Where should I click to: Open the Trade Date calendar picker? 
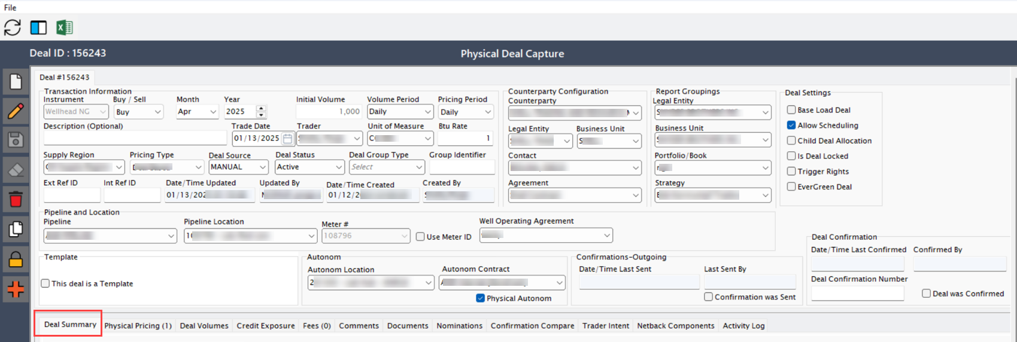pos(287,138)
